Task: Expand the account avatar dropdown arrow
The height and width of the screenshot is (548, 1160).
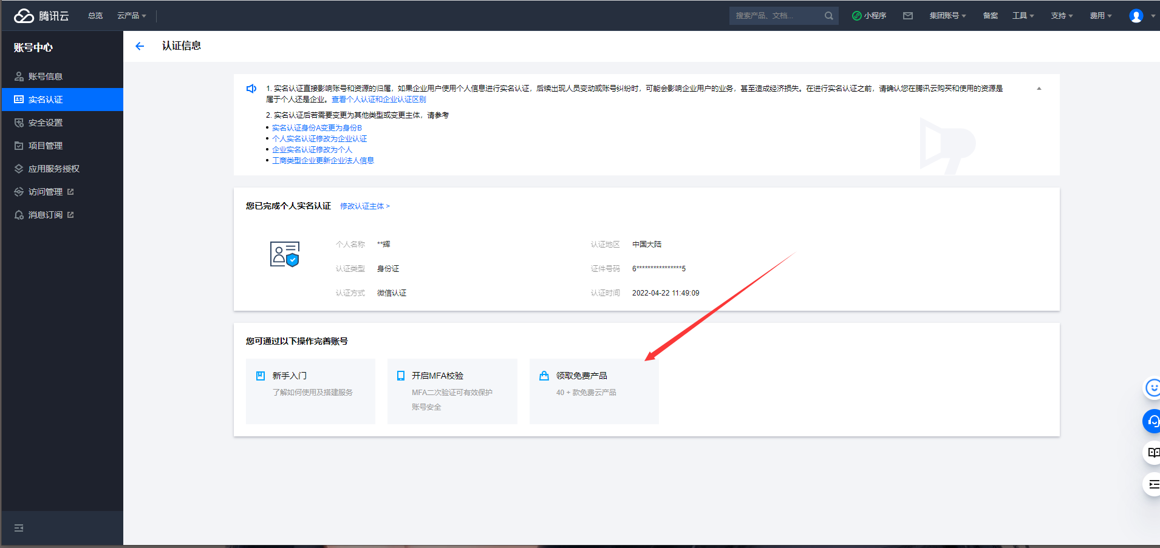Action: [1153, 16]
